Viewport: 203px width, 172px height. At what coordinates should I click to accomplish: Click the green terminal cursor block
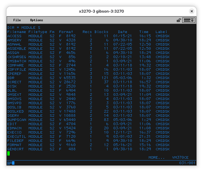click(9, 153)
